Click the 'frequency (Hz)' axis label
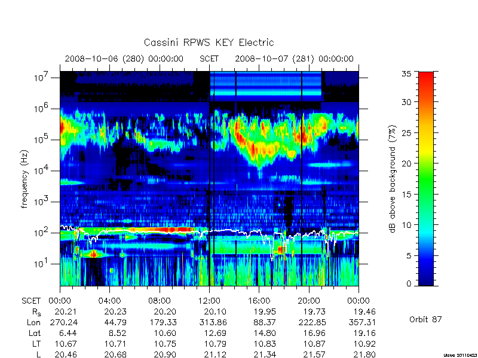The width and height of the screenshot is (478, 358). 24,179
